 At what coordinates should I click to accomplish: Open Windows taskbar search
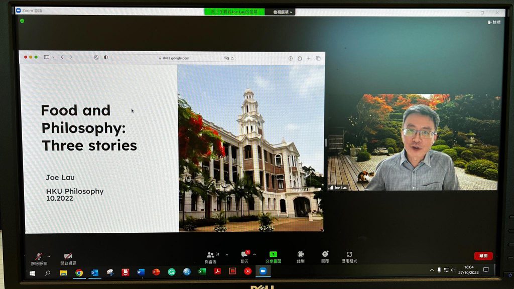click(x=48, y=273)
